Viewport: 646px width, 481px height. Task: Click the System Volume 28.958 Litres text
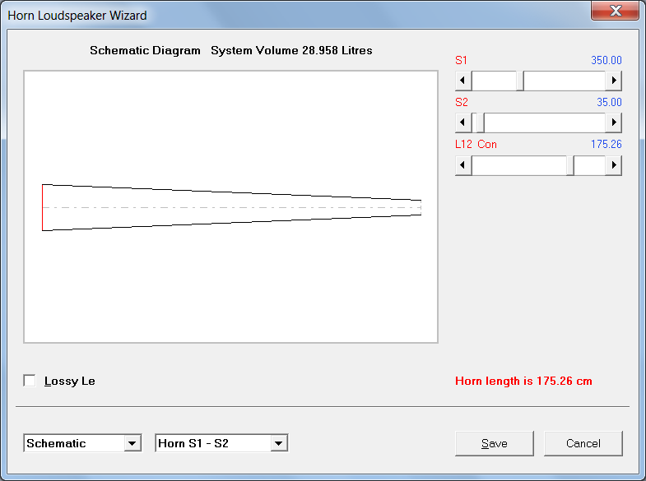tap(291, 51)
